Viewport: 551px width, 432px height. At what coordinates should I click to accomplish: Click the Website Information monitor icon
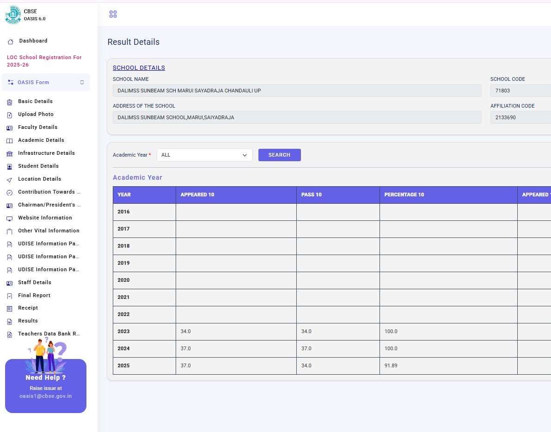(9, 218)
